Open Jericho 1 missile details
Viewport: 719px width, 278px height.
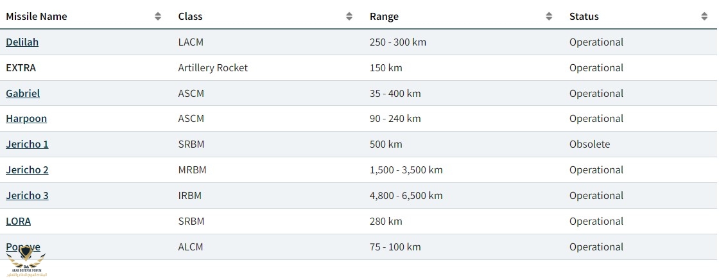point(27,144)
